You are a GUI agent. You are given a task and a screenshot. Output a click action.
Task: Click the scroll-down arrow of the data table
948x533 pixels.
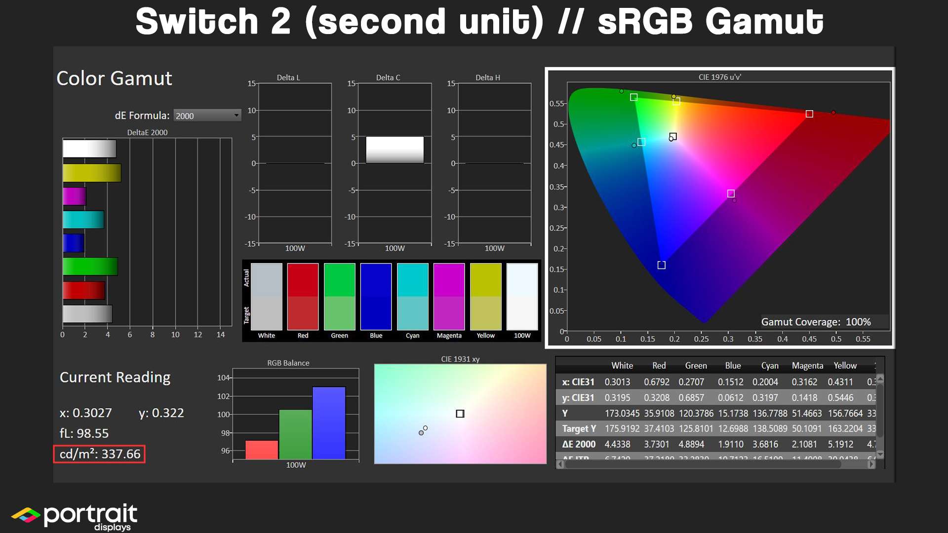pos(880,454)
